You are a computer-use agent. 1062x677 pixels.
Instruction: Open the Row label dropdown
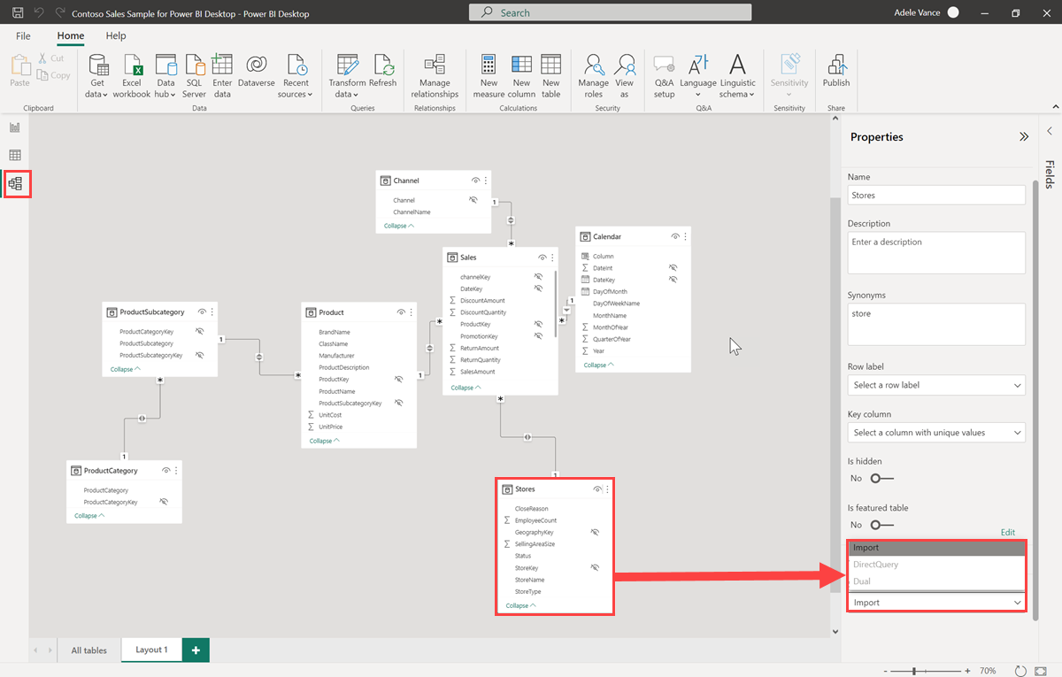pos(936,385)
